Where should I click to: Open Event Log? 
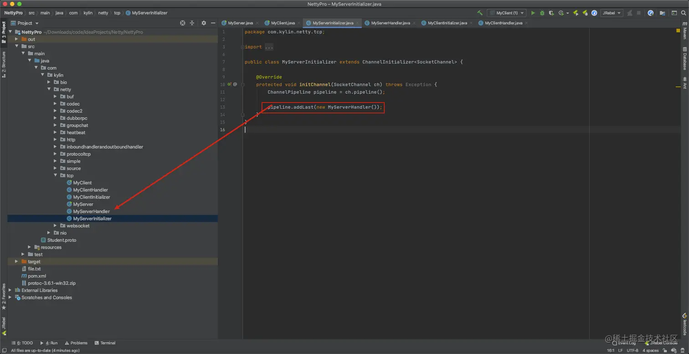click(624, 343)
